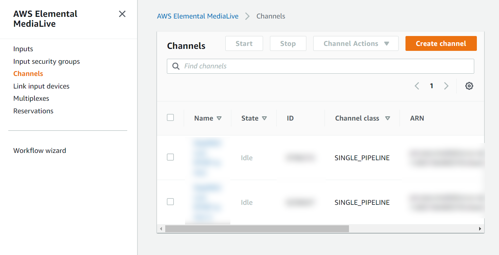
Task: Select page 1 in pagination
Action: coord(431,86)
